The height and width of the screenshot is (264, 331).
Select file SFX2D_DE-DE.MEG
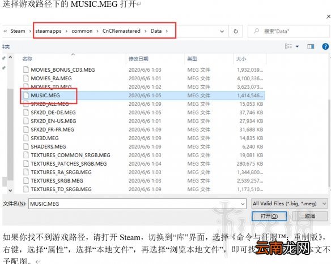click(x=53, y=112)
